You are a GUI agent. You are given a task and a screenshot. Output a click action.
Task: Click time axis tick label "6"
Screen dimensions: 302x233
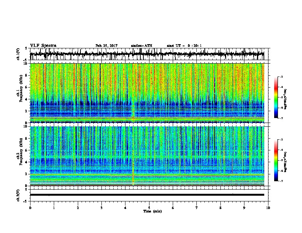click(173, 208)
